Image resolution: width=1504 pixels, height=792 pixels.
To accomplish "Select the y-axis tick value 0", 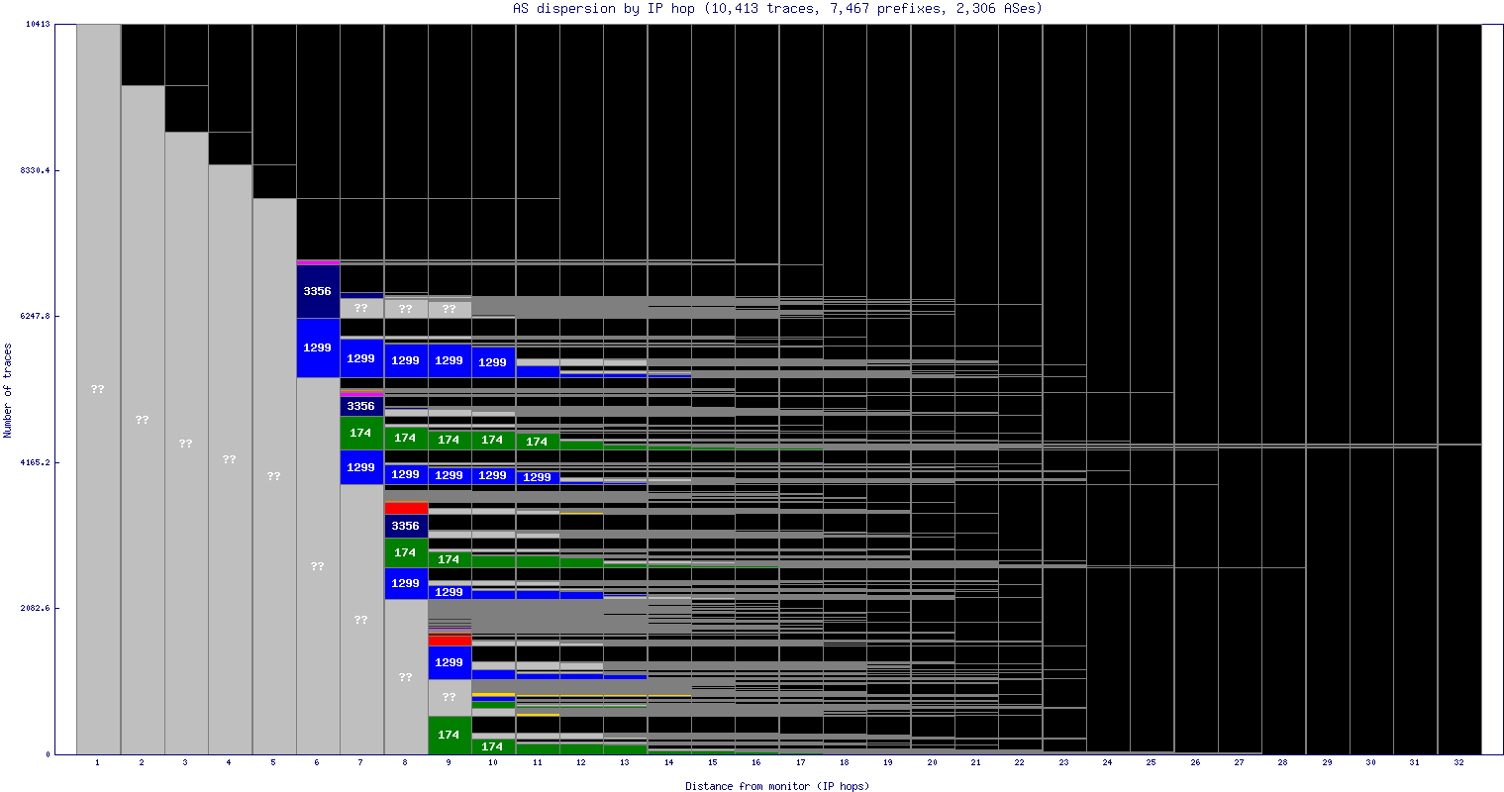I will coord(47,754).
